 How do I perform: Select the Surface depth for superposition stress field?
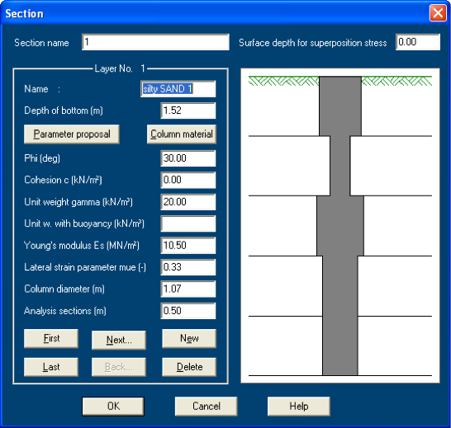(418, 42)
